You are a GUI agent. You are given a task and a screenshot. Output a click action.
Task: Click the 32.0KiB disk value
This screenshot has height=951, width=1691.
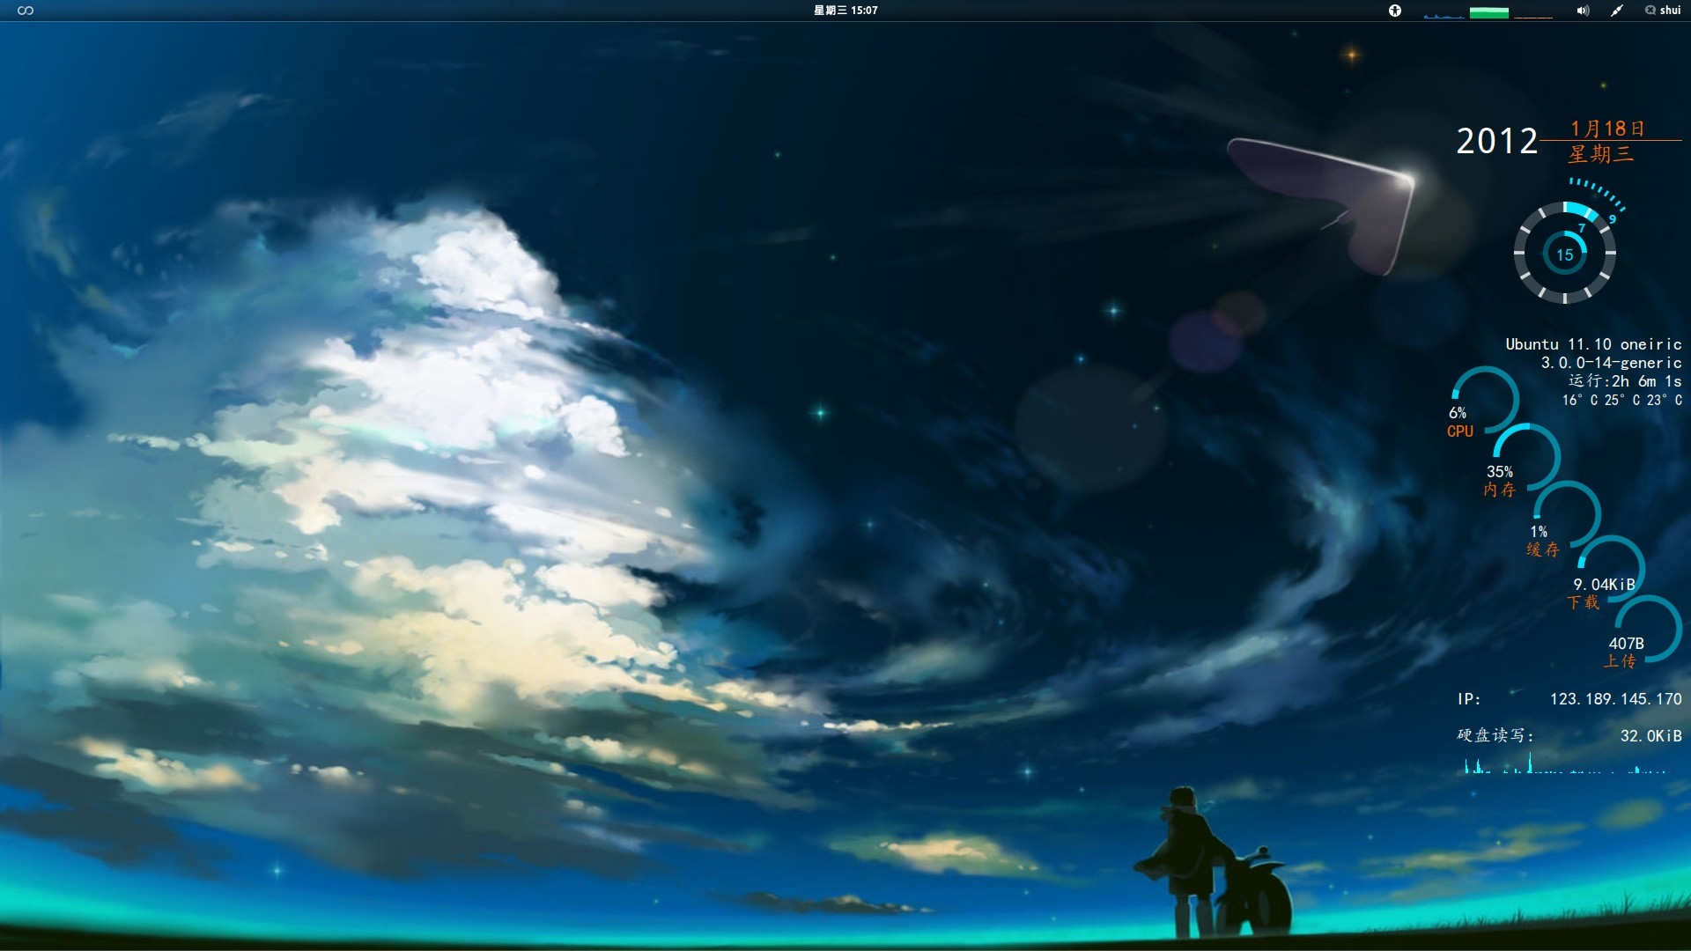click(x=1651, y=736)
